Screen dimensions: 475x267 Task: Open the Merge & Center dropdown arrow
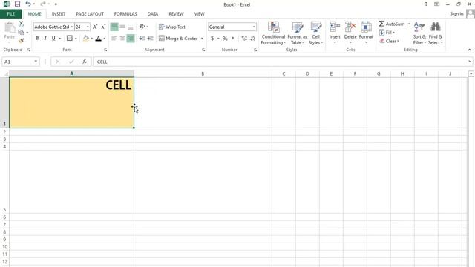coord(202,38)
